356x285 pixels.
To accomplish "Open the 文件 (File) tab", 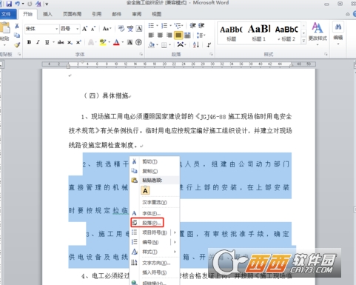I will coord(7,14).
